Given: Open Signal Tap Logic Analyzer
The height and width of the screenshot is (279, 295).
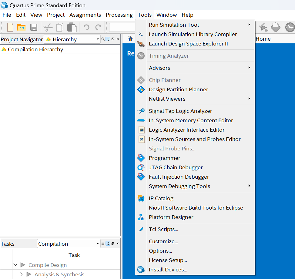Looking at the screenshot, I should pyautogui.click(x=195, y=111).
